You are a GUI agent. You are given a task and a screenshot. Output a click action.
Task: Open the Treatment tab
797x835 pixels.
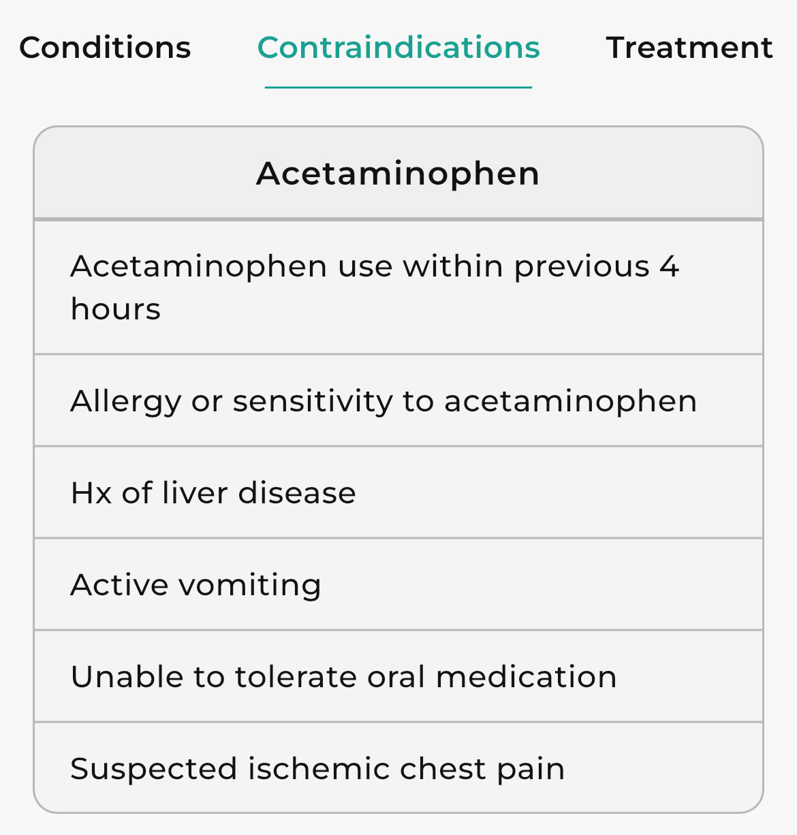coord(689,48)
